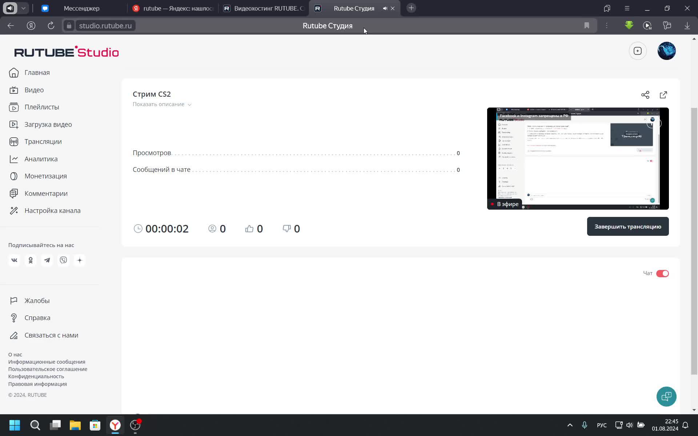Click the studio.rutube.ru address field

105,26
